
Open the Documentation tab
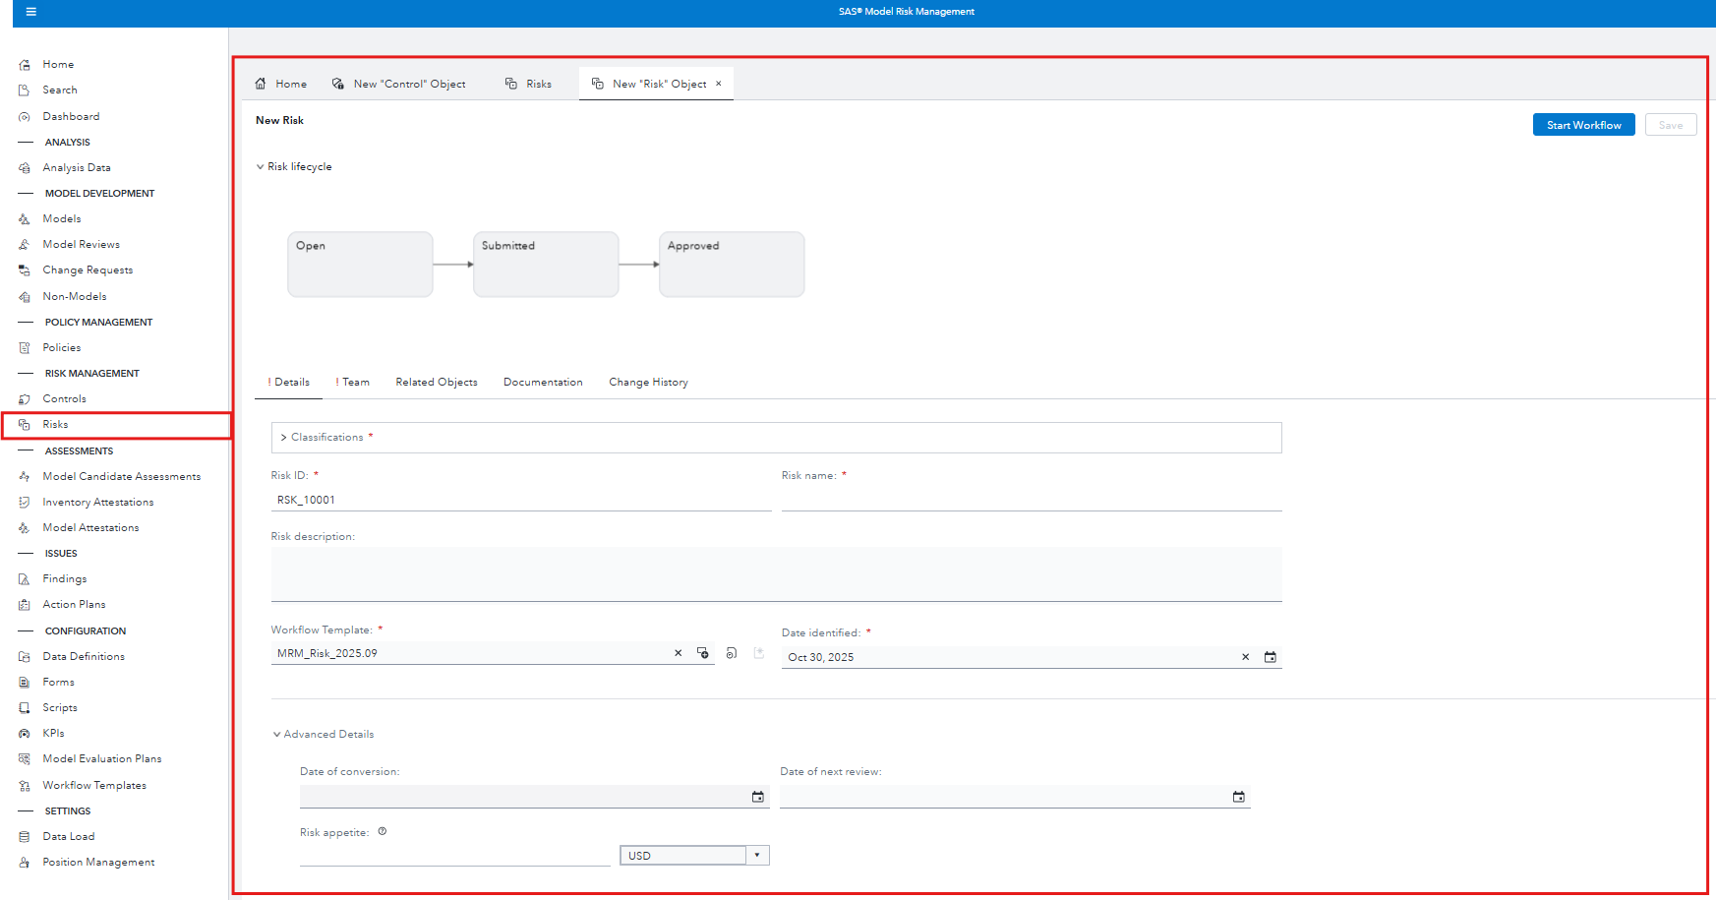coord(543,382)
